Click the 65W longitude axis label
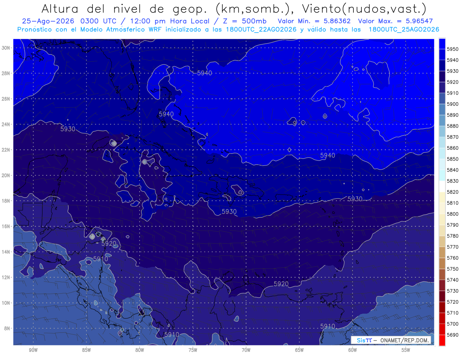The height and width of the screenshot is (355, 460). click(299, 350)
